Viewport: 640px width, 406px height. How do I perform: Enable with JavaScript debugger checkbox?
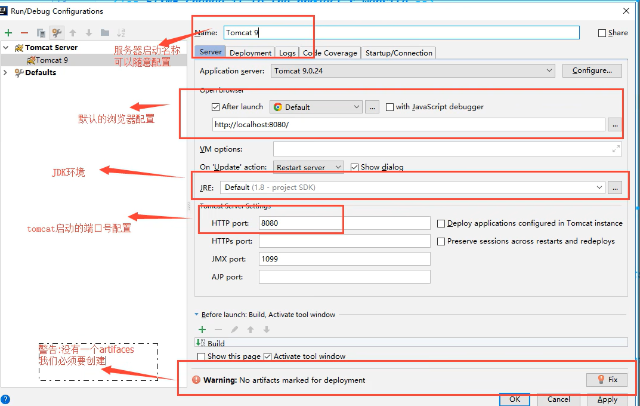point(390,107)
